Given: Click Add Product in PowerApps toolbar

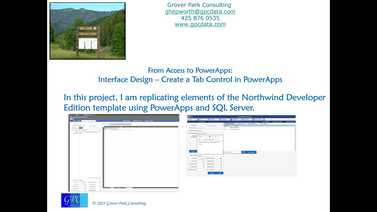Looking at the screenshot, I should tap(266, 122).
